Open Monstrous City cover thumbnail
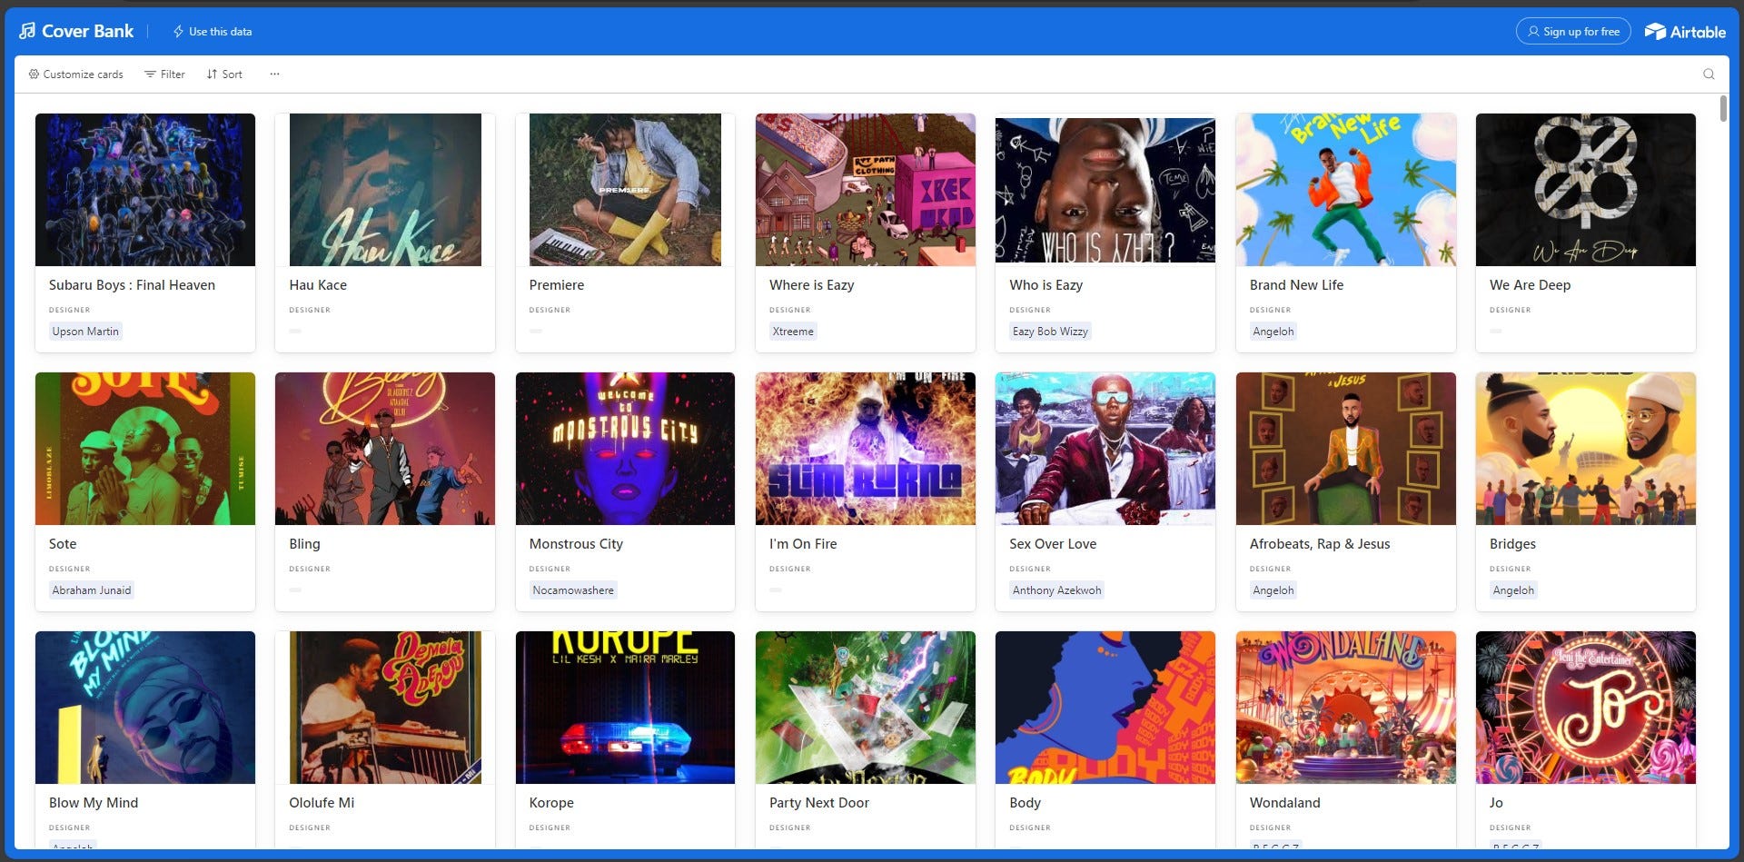This screenshot has width=1744, height=862. [625, 449]
